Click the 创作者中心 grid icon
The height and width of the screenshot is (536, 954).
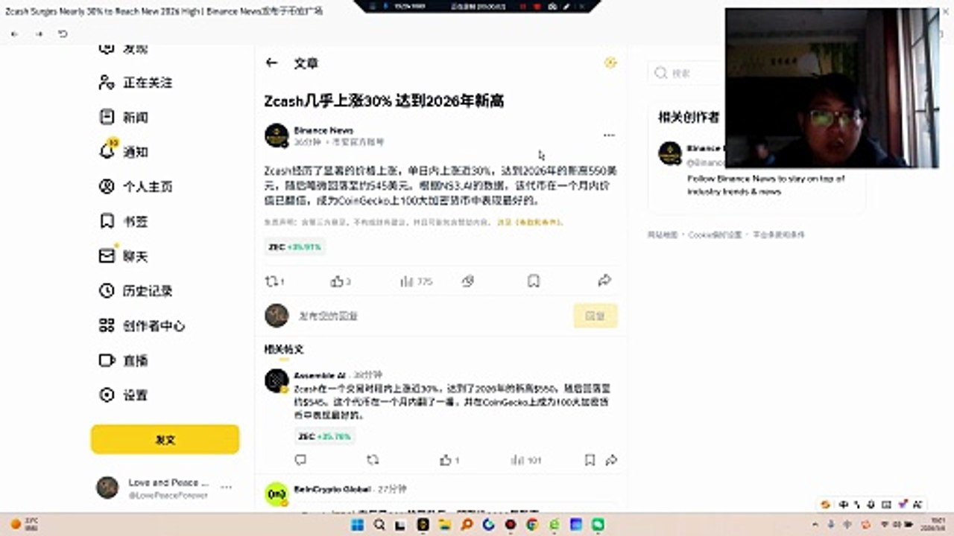coord(107,325)
